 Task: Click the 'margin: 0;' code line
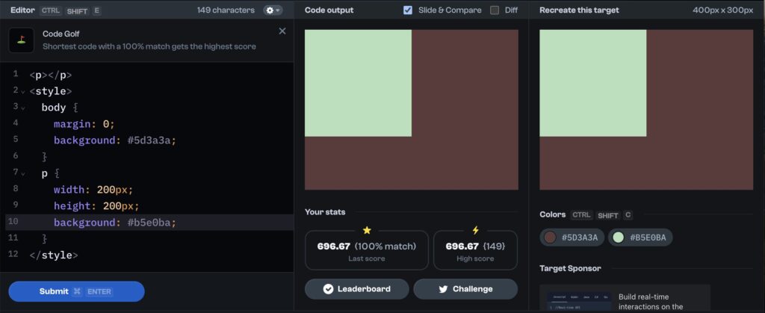84,124
